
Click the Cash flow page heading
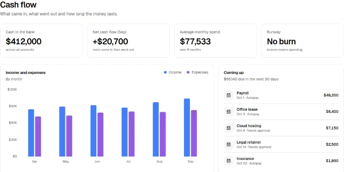click(x=18, y=5)
